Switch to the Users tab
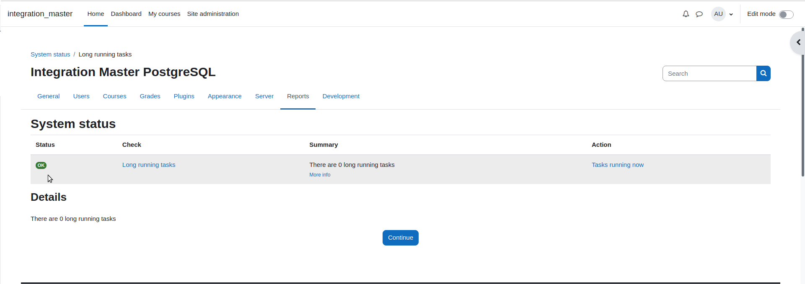Screen dimensions: 805x284 [81, 96]
